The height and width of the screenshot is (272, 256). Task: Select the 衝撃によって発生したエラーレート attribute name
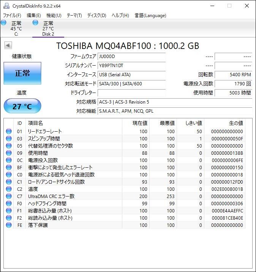tap(60, 167)
